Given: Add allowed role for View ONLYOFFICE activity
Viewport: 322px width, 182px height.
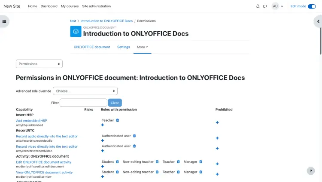Looking at the screenshot, I should [x=103, y=176].
